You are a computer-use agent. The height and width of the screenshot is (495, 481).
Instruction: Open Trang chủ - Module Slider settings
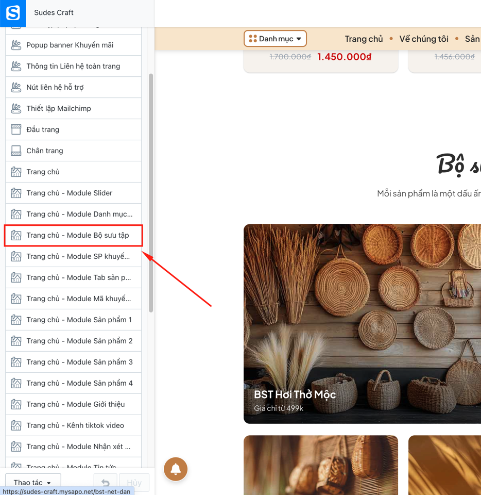click(x=74, y=193)
